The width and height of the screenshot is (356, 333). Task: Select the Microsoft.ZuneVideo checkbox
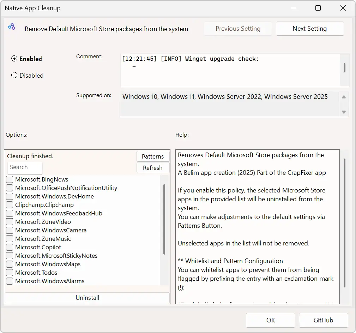tap(10, 222)
